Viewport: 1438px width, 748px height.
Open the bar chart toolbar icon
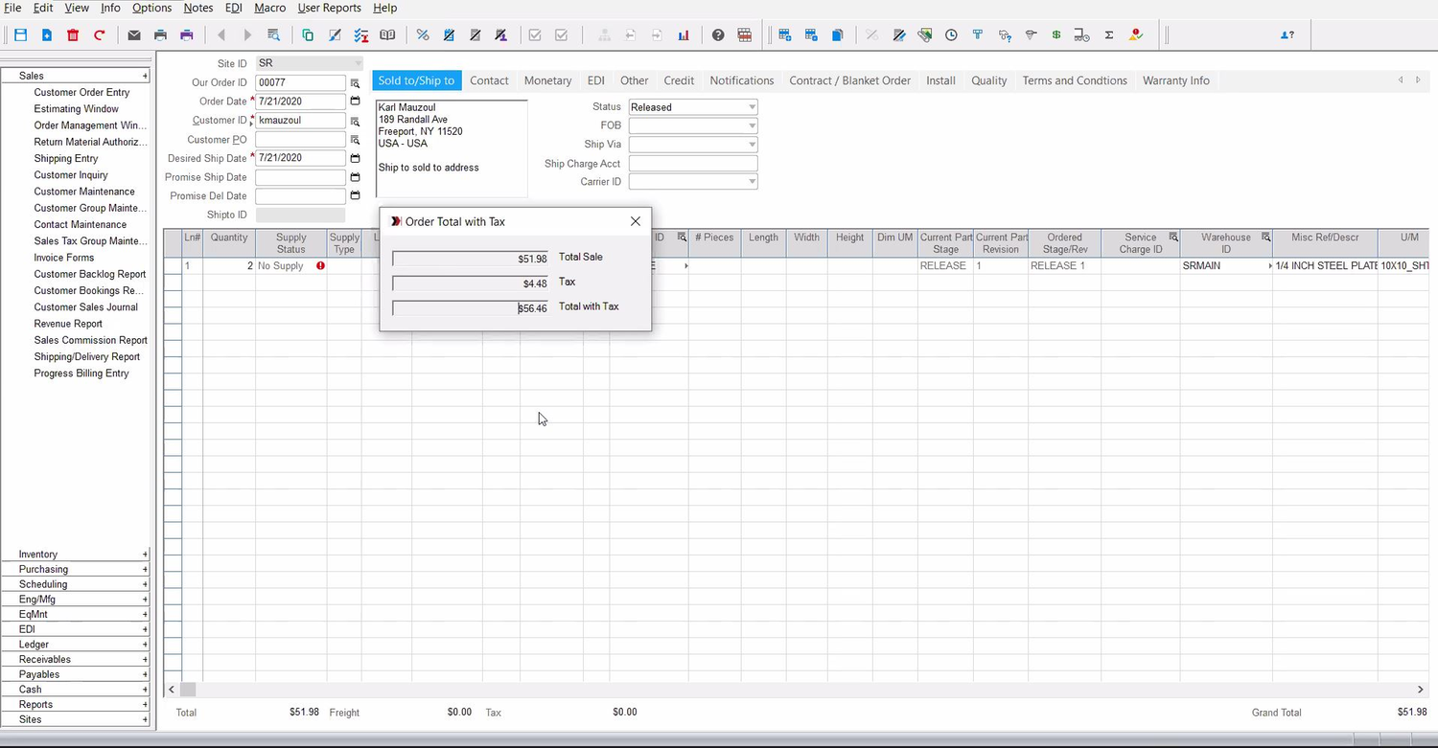point(684,34)
